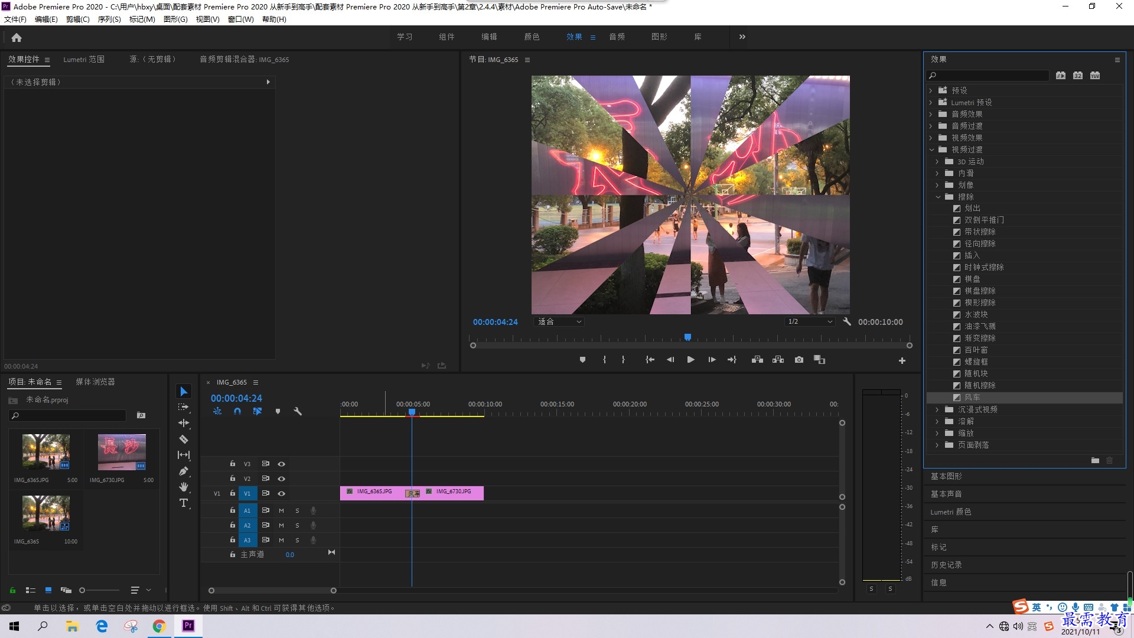Screen dimensions: 1134x638
Task: Step back one frame in program monitor
Action: tap(670, 360)
